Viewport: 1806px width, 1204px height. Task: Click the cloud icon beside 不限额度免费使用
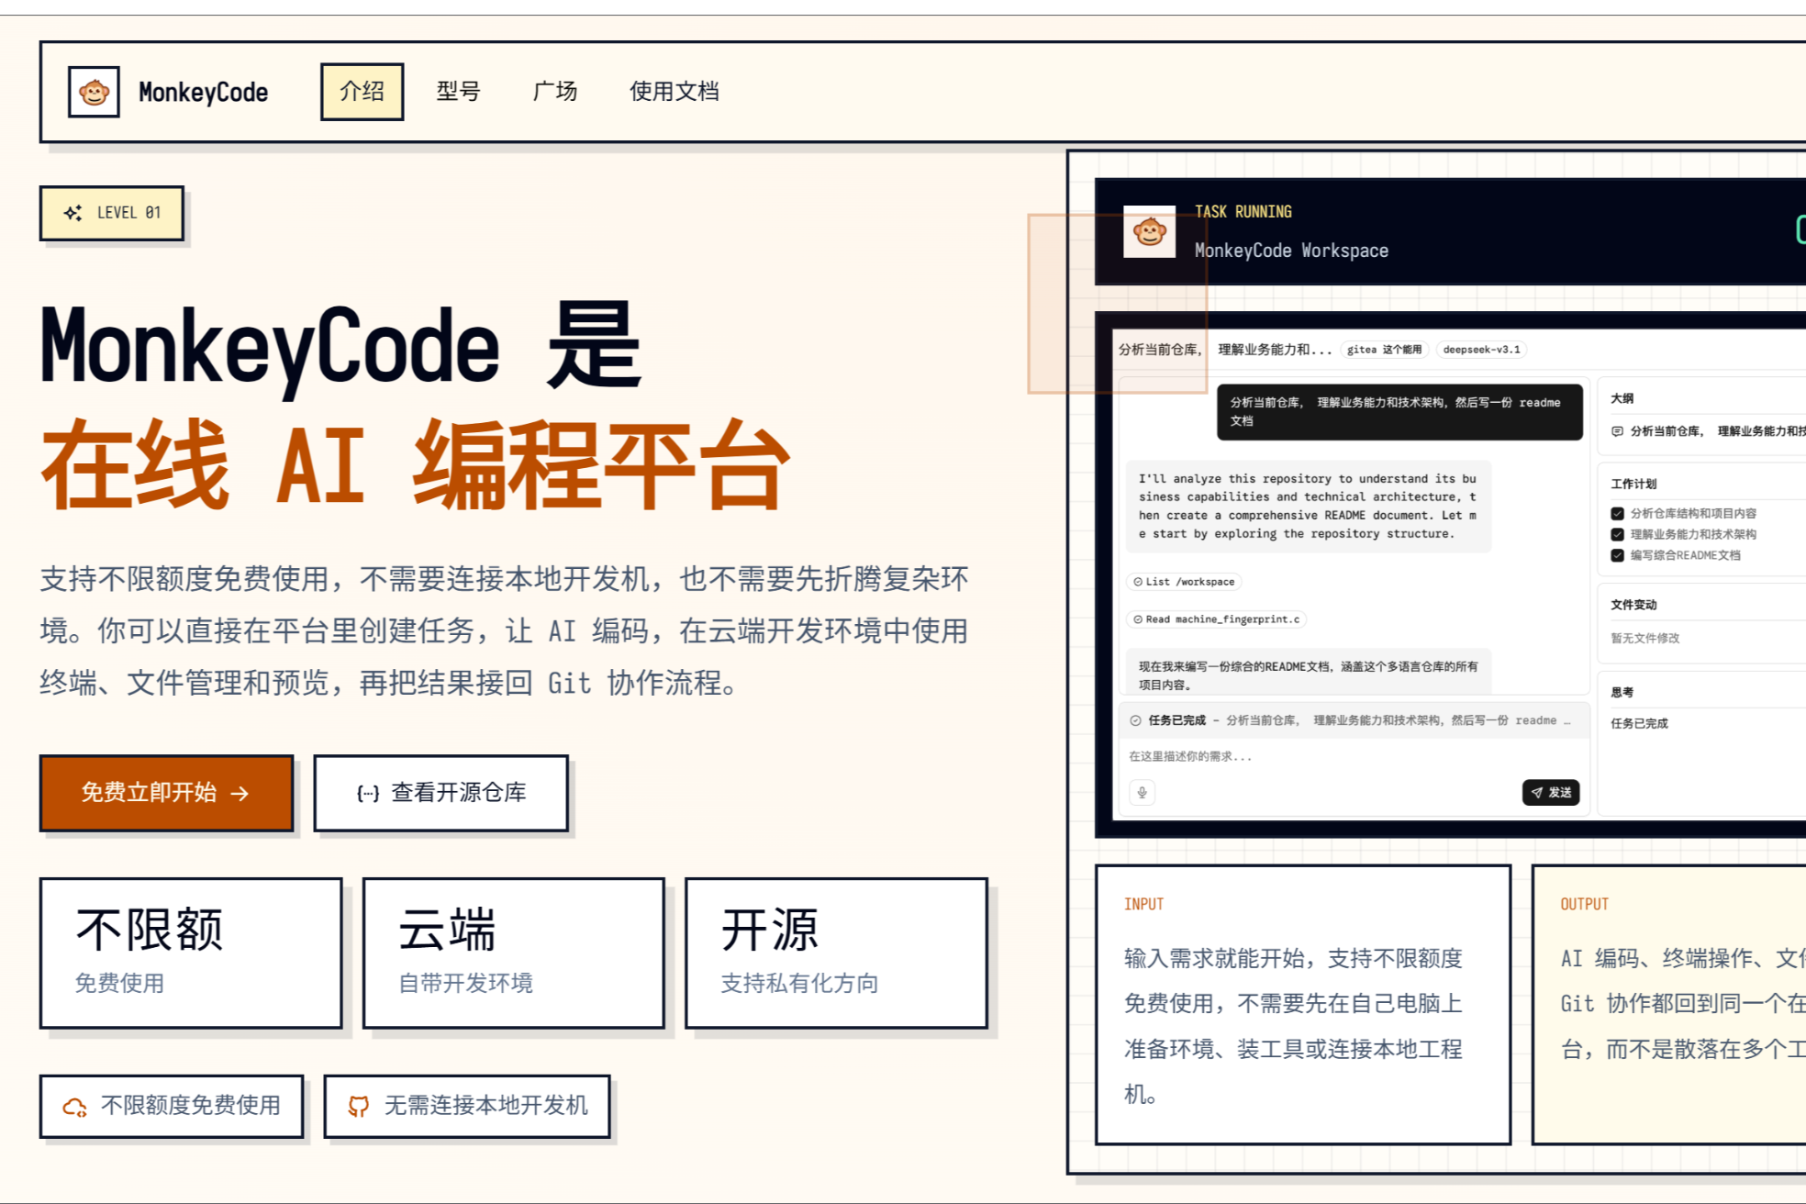pyautogui.click(x=74, y=1107)
